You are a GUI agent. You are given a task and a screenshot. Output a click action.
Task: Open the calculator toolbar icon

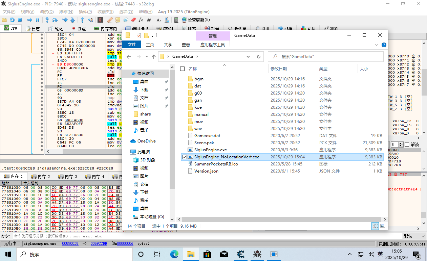[176, 20]
